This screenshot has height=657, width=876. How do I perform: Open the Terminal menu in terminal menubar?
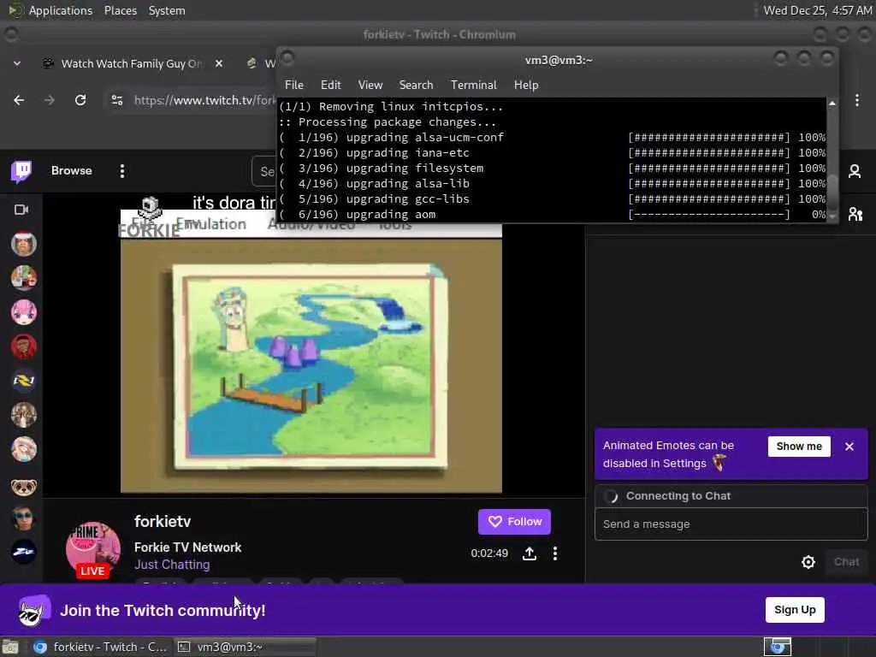coord(473,85)
